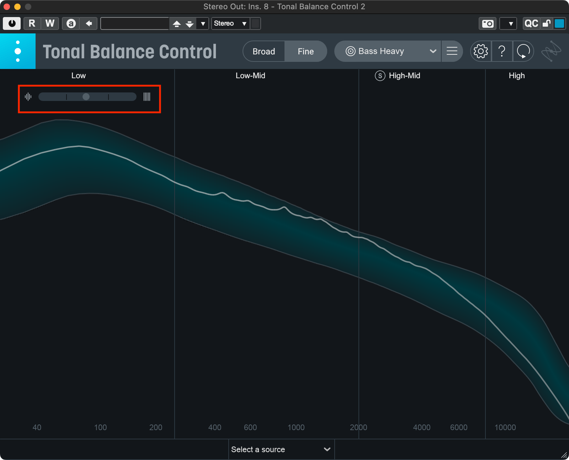Open the dropdown arrow next to the camera icon
Viewport: 569px width, 460px height.
point(509,23)
